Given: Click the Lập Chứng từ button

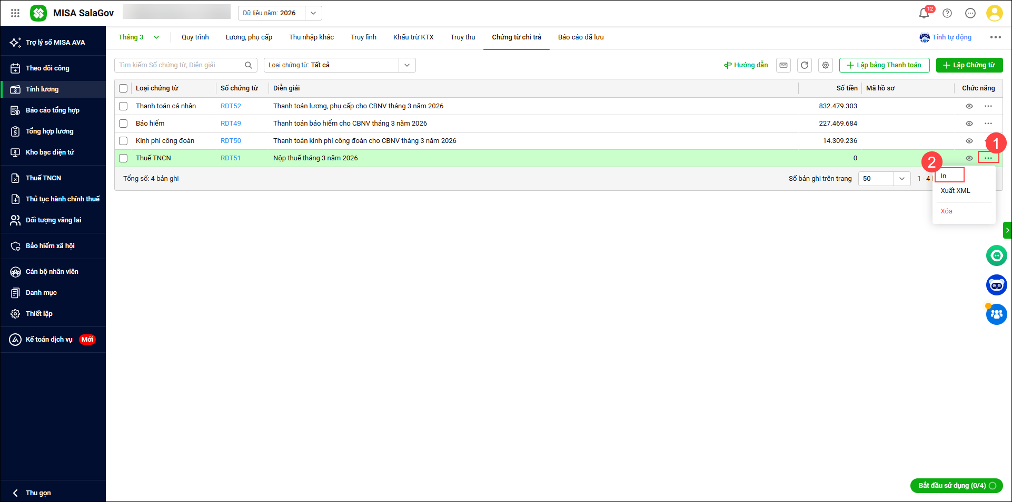Looking at the screenshot, I should click(x=969, y=65).
